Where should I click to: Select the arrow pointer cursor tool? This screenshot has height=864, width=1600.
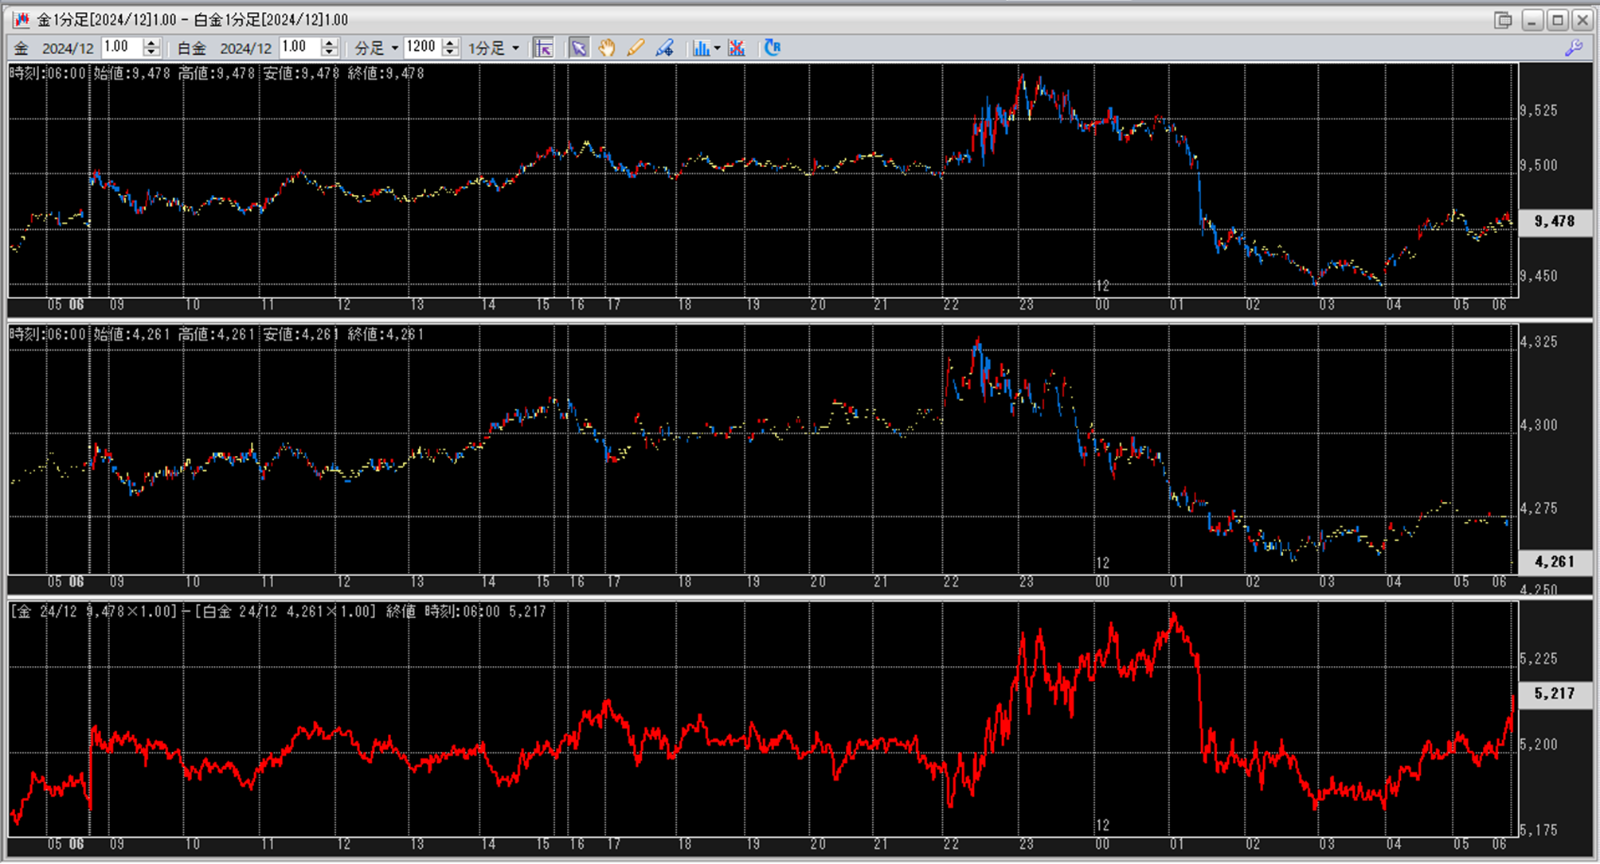pyautogui.click(x=579, y=48)
